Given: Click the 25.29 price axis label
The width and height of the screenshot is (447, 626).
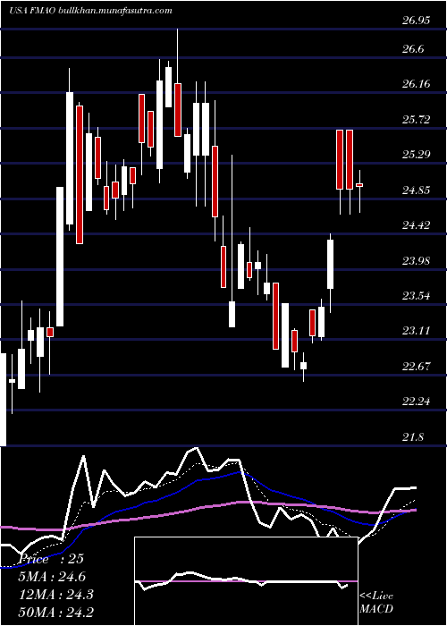Looking at the screenshot, I should coord(417,155).
